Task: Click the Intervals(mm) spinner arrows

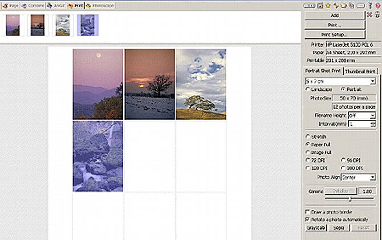Action: [373, 124]
